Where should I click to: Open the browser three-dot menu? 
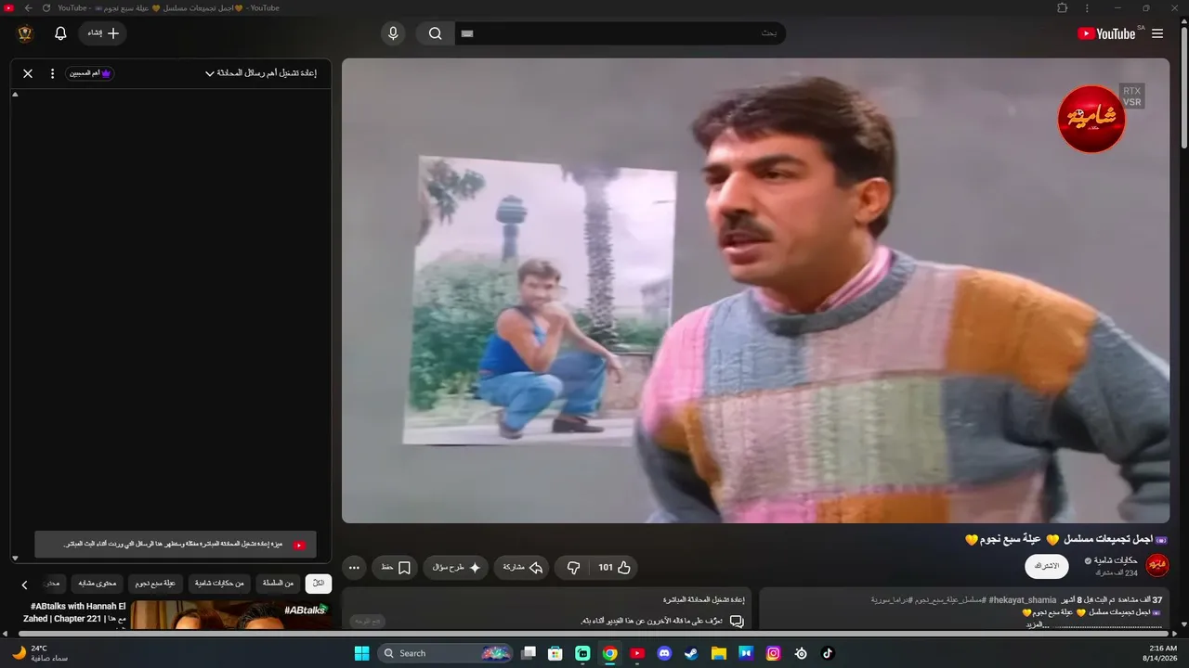click(1087, 8)
